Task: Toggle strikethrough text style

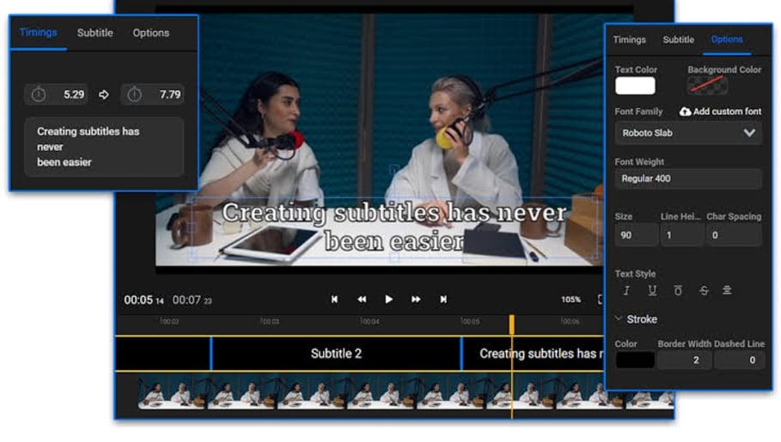Action: 704,291
